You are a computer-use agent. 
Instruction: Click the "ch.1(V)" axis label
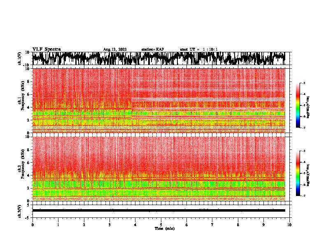click(20, 58)
